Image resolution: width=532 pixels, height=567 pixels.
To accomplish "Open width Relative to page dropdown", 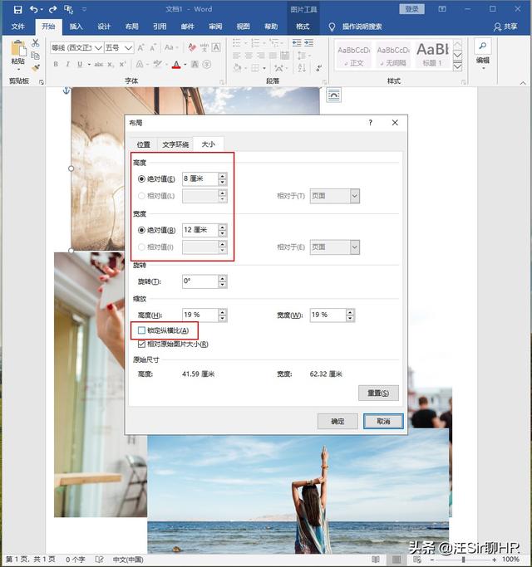I will pyautogui.click(x=355, y=247).
